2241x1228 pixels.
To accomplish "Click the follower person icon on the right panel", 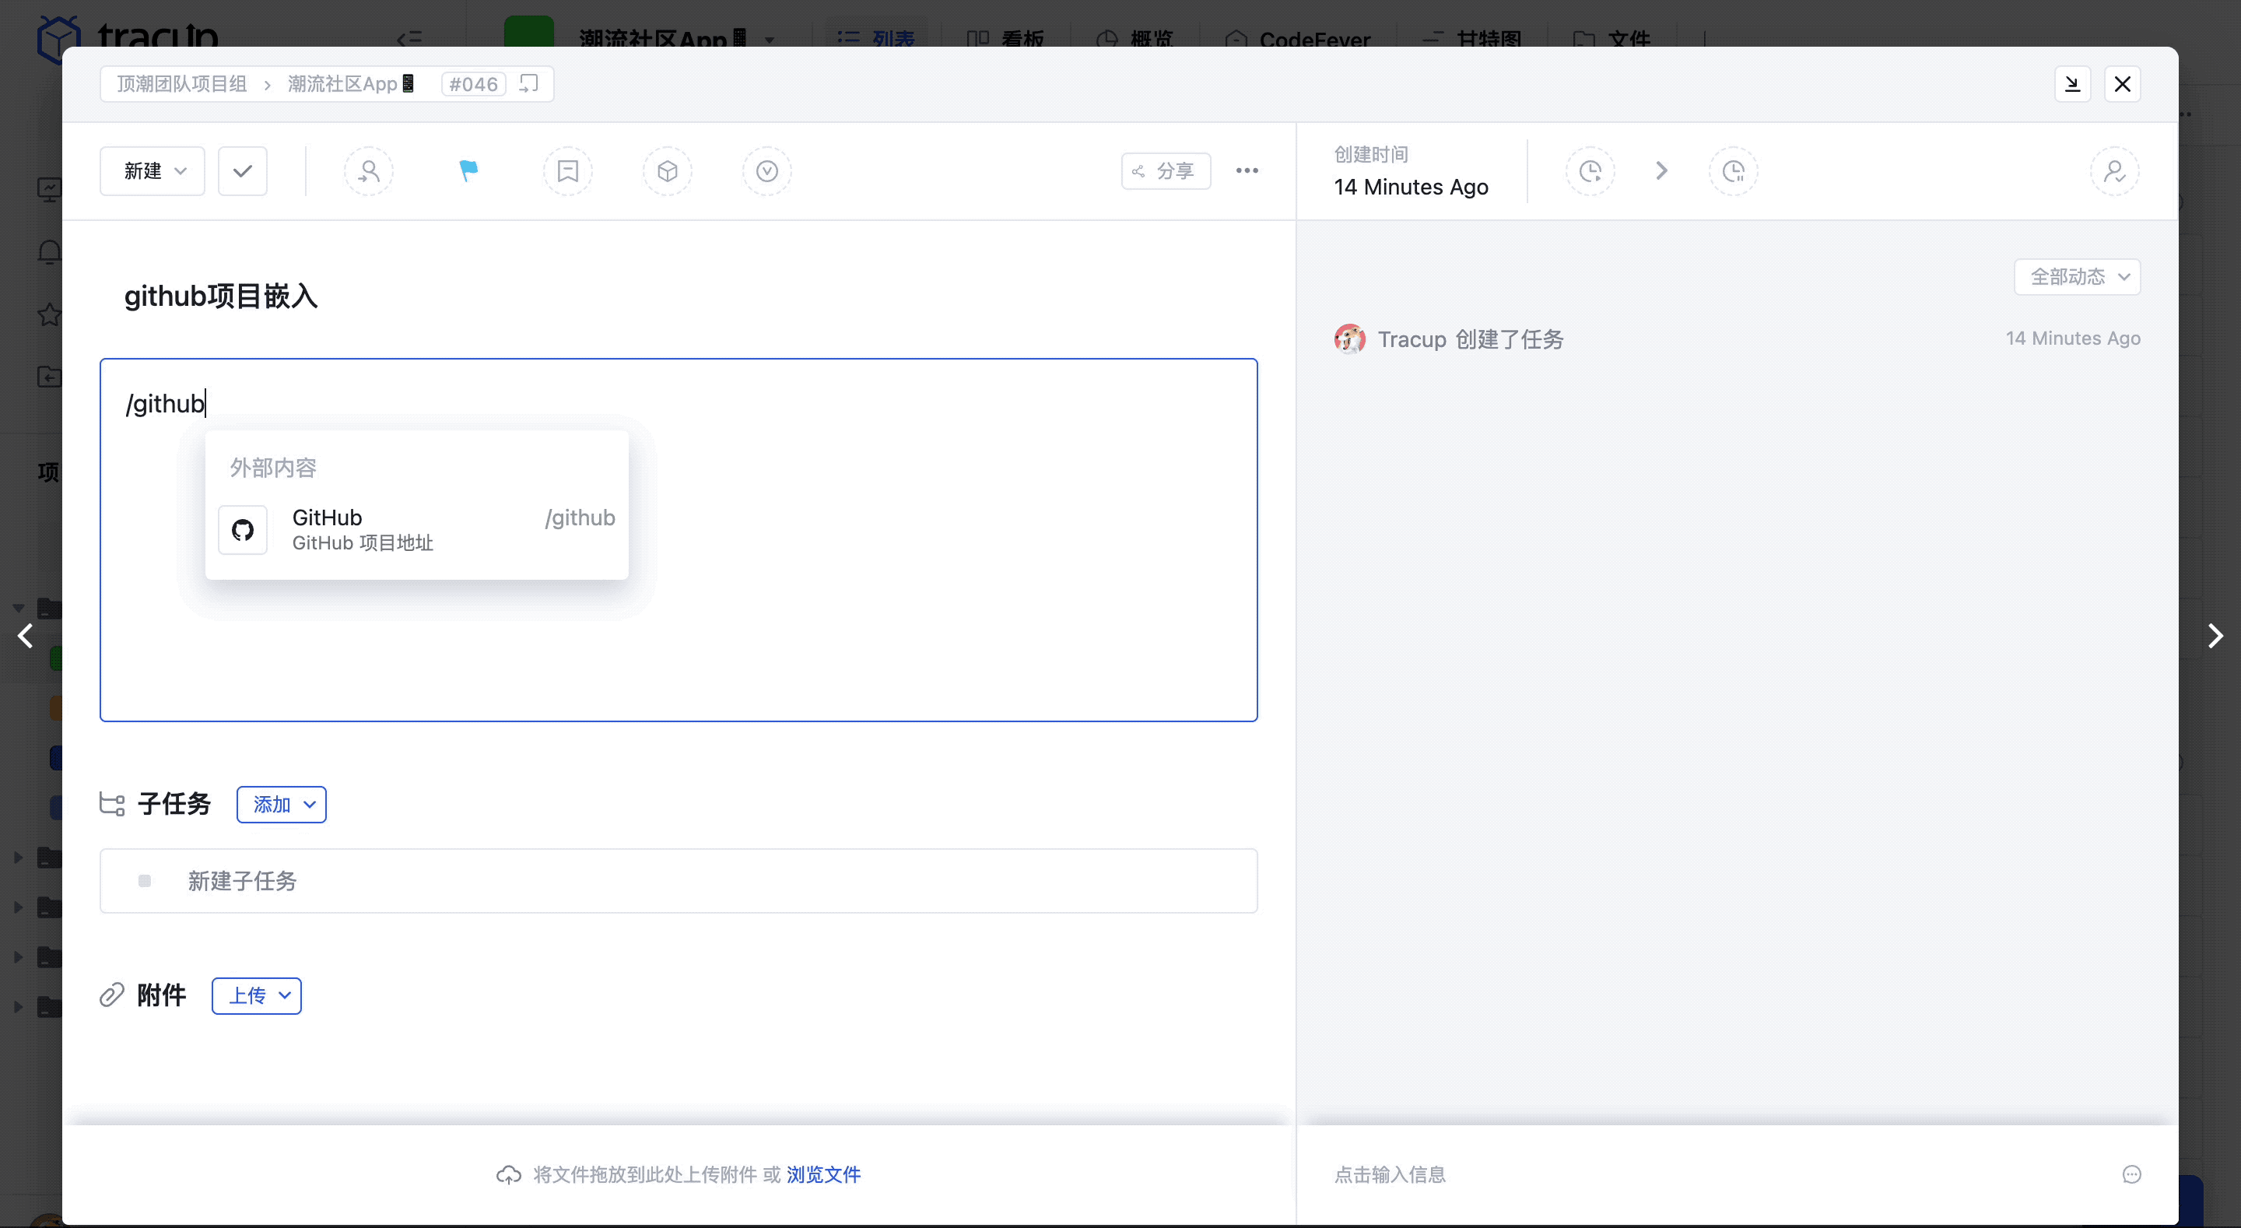I will [x=2116, y=170].
